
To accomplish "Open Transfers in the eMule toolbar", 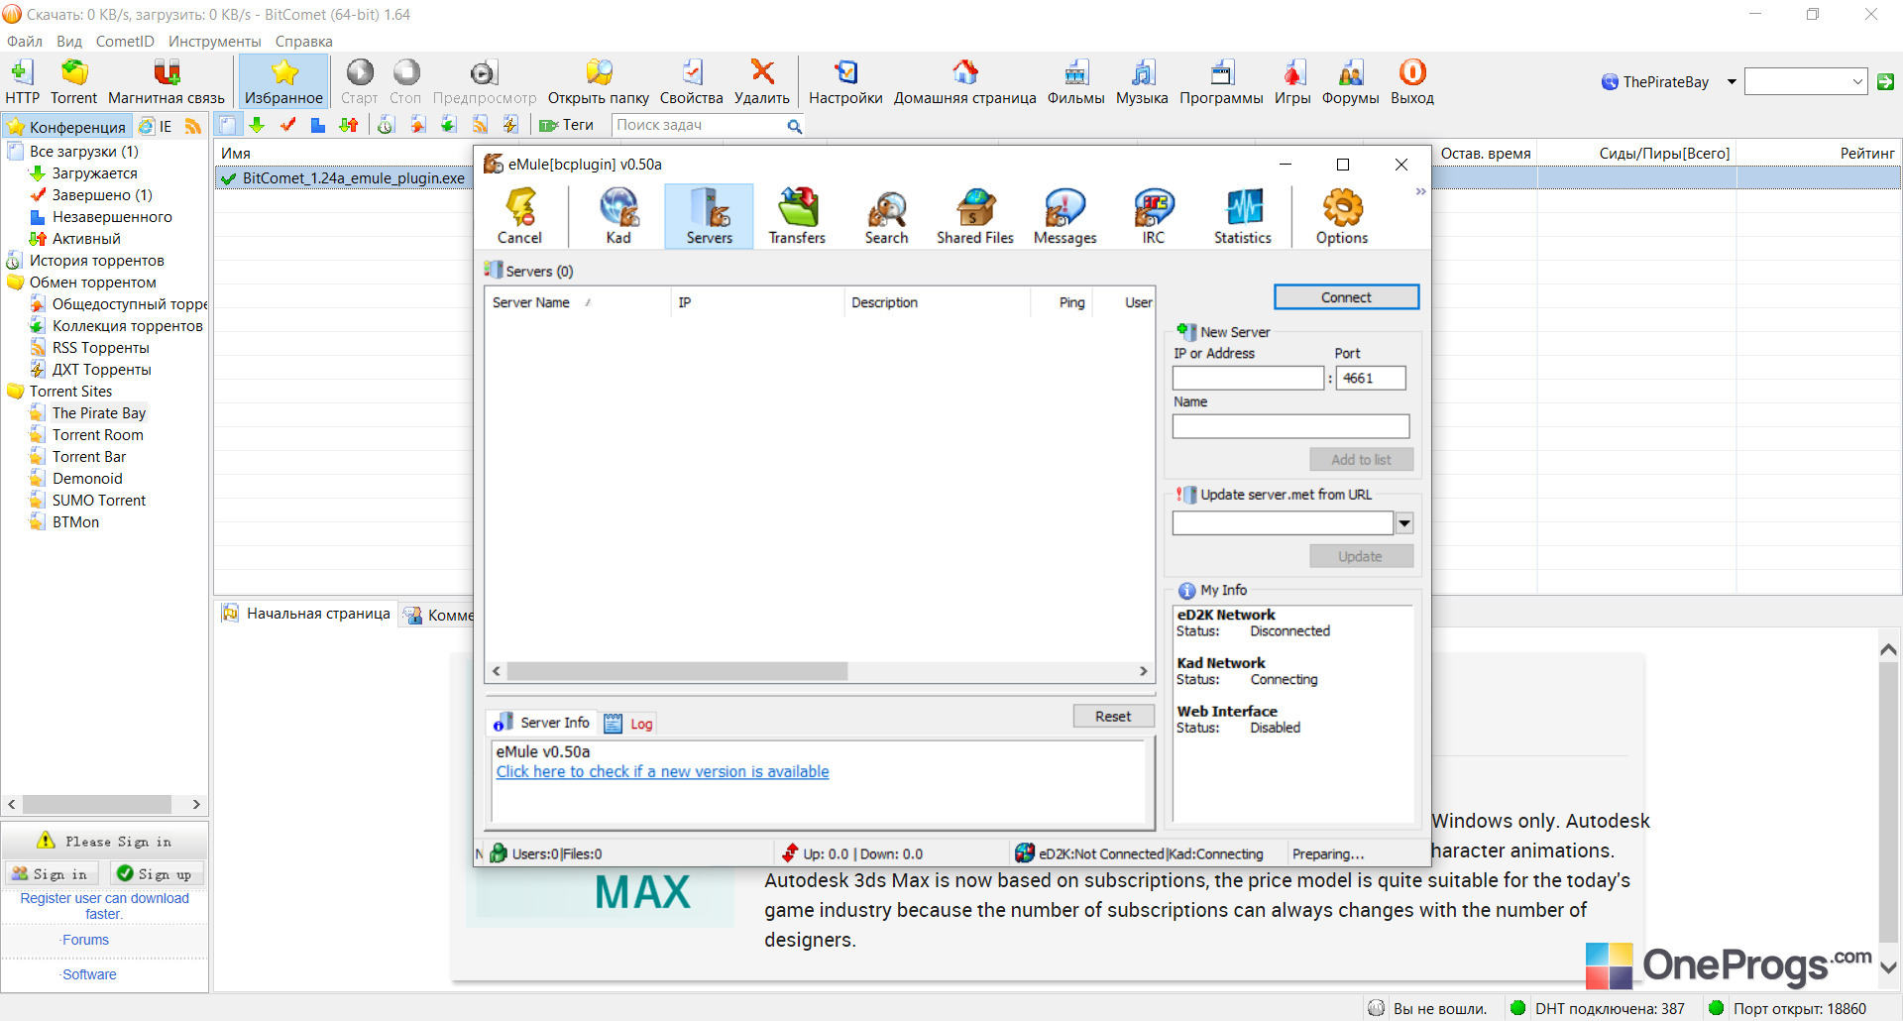I will [798, 216].
